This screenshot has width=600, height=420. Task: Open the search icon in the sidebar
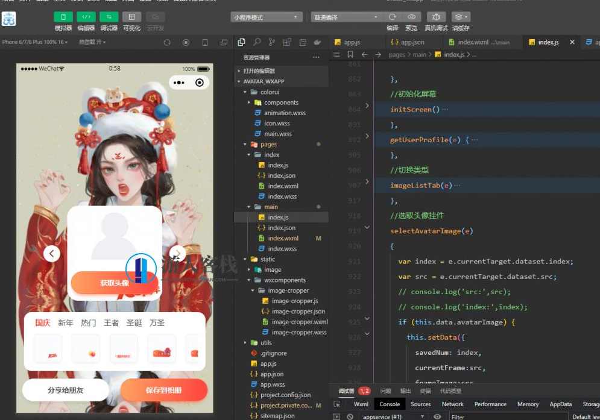pyautogui.click(x=257, y=42)
